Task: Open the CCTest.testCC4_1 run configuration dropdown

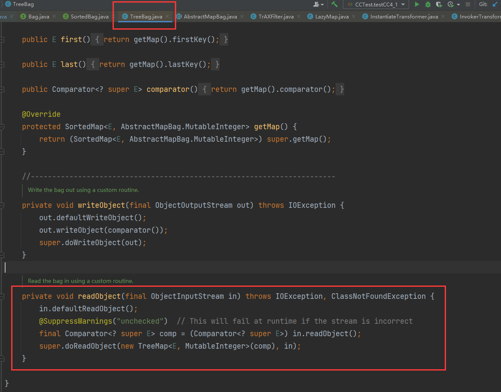Action: (376, 4)
